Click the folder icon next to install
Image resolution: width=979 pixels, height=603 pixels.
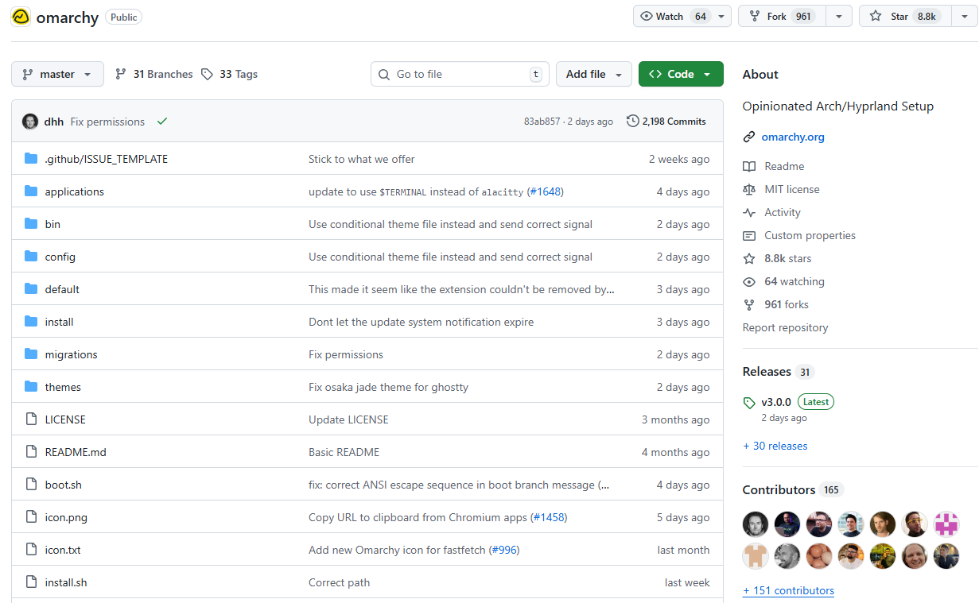coord(31,322)
